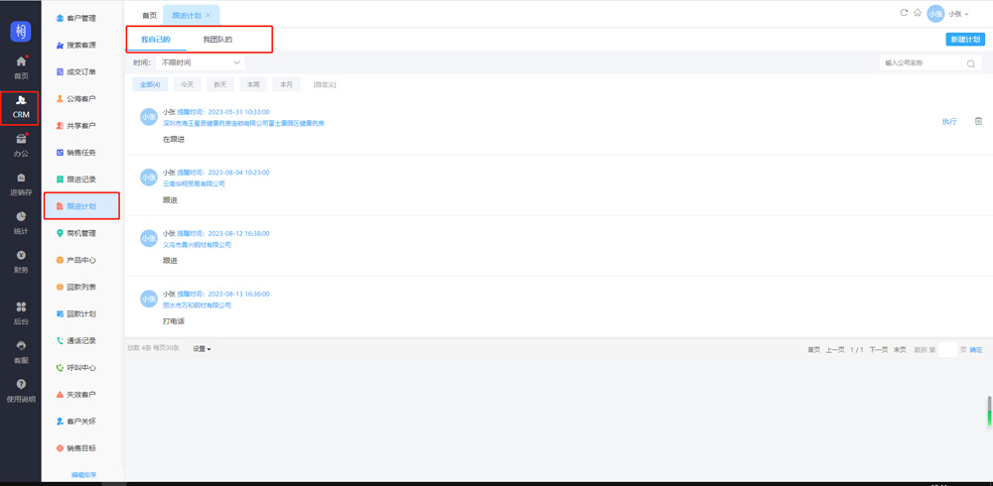
Task: Open 通话记录 in the CRM sidebar
Action: tap(76, 341)
